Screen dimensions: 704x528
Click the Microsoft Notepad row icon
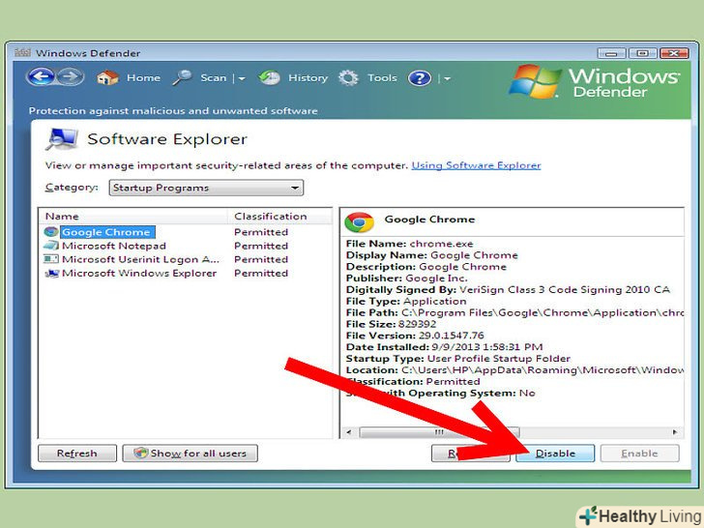point(51,246)
